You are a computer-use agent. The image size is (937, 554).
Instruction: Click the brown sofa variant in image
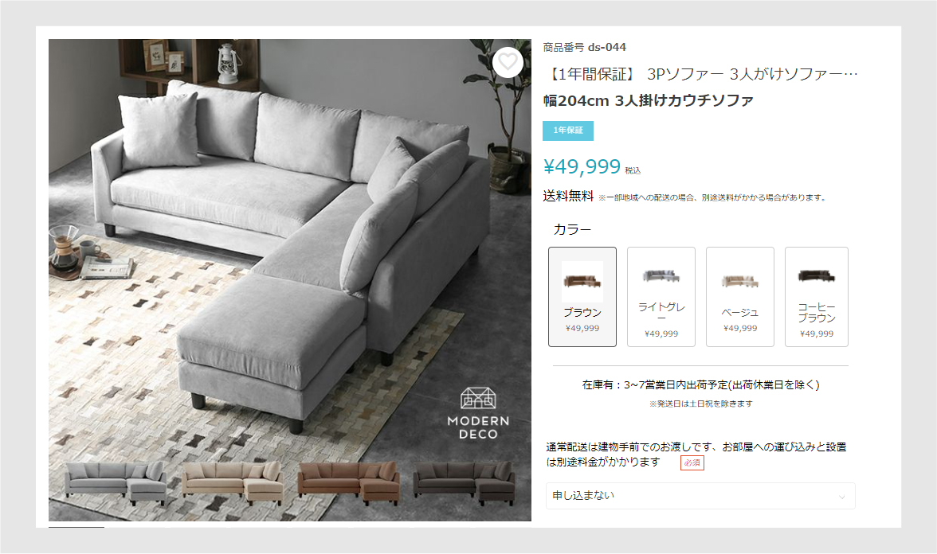click(349, 482)
